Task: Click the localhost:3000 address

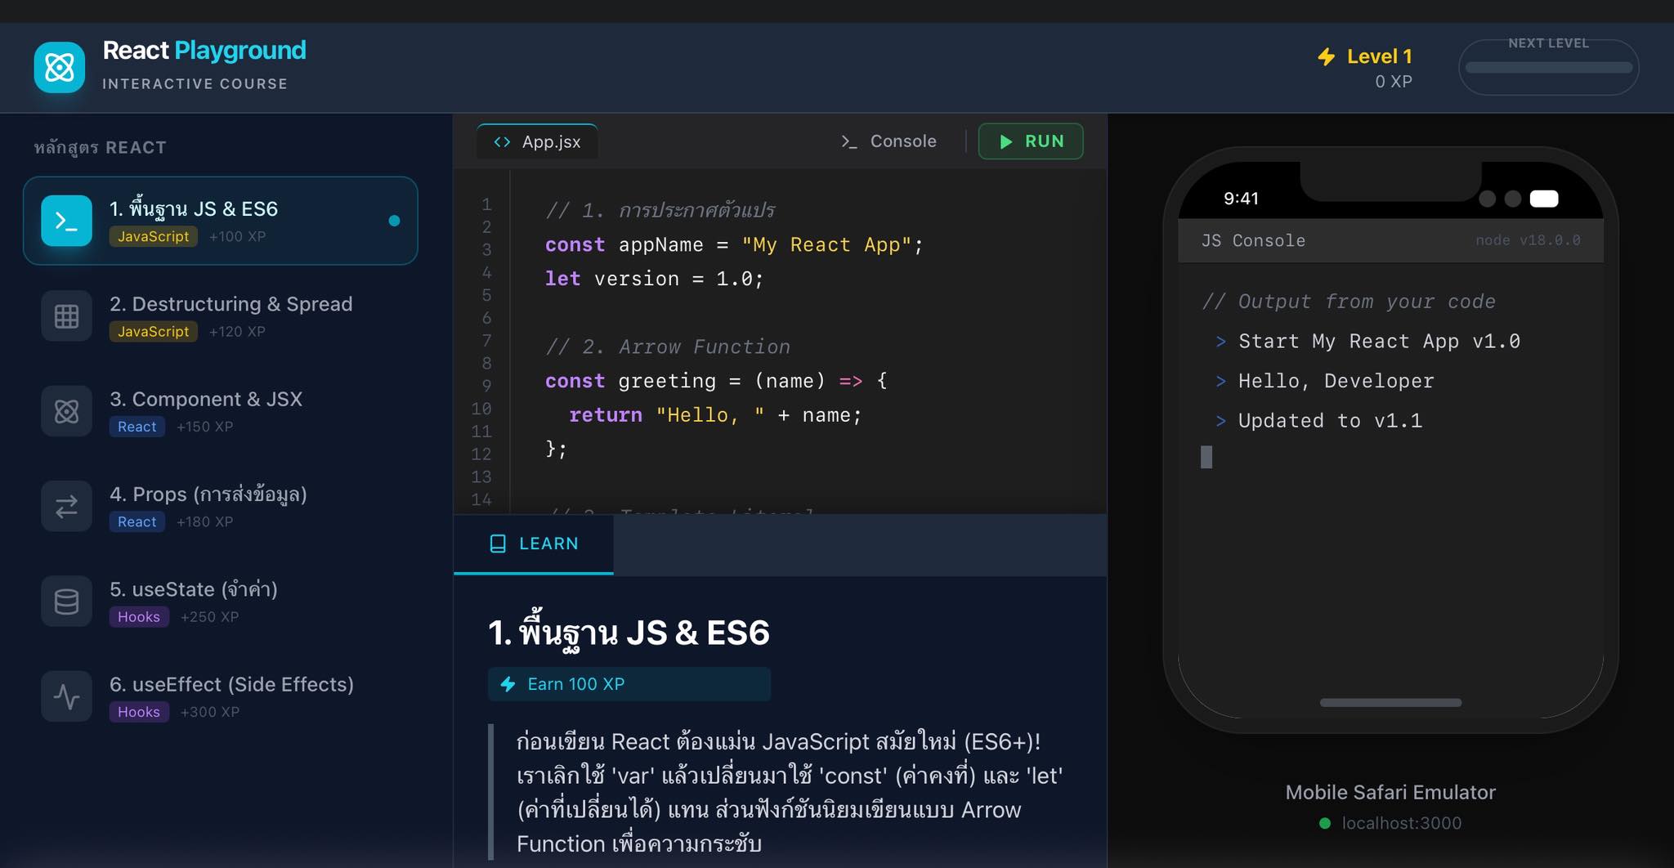Action: click(x=1402, y=823)
